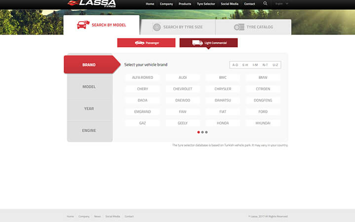The height and width of the screenshot is (222, 355).
Task: Open Company link in footer
Action: [x=84, y=217]
